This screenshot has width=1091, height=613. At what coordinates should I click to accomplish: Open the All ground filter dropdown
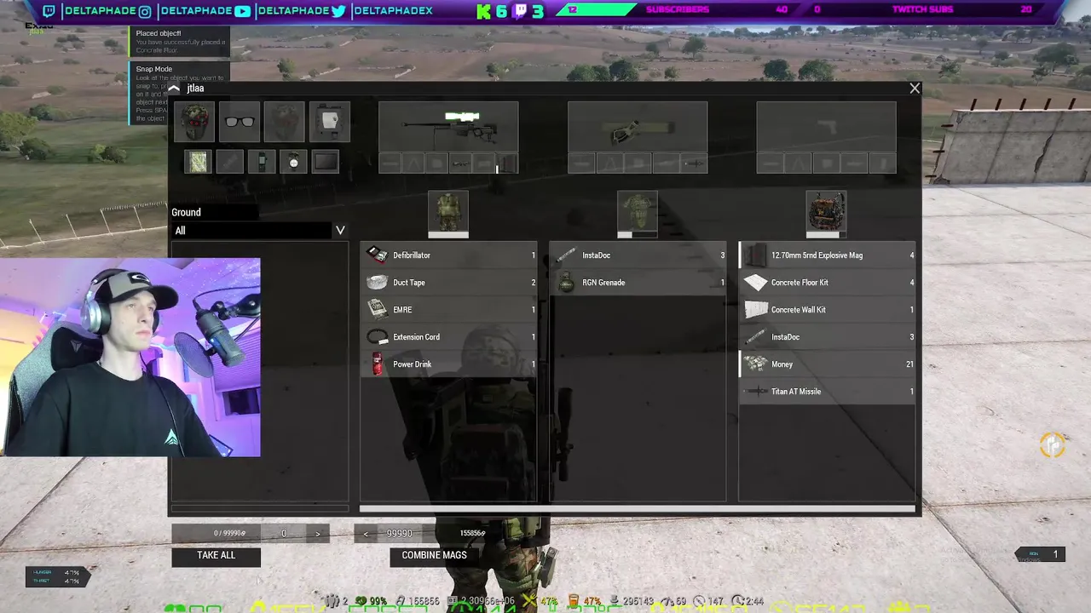tap(260, 231)
